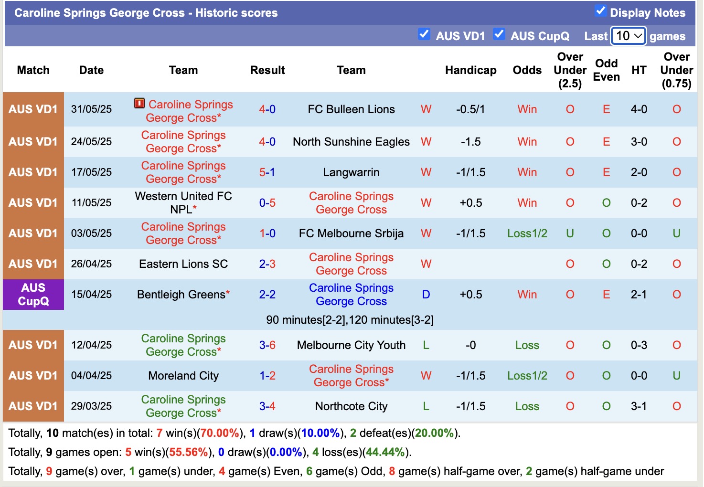Click the 4-0 result against FC Bulleen Lions
This screenshot has width=704, height=487.
(267, 109)
